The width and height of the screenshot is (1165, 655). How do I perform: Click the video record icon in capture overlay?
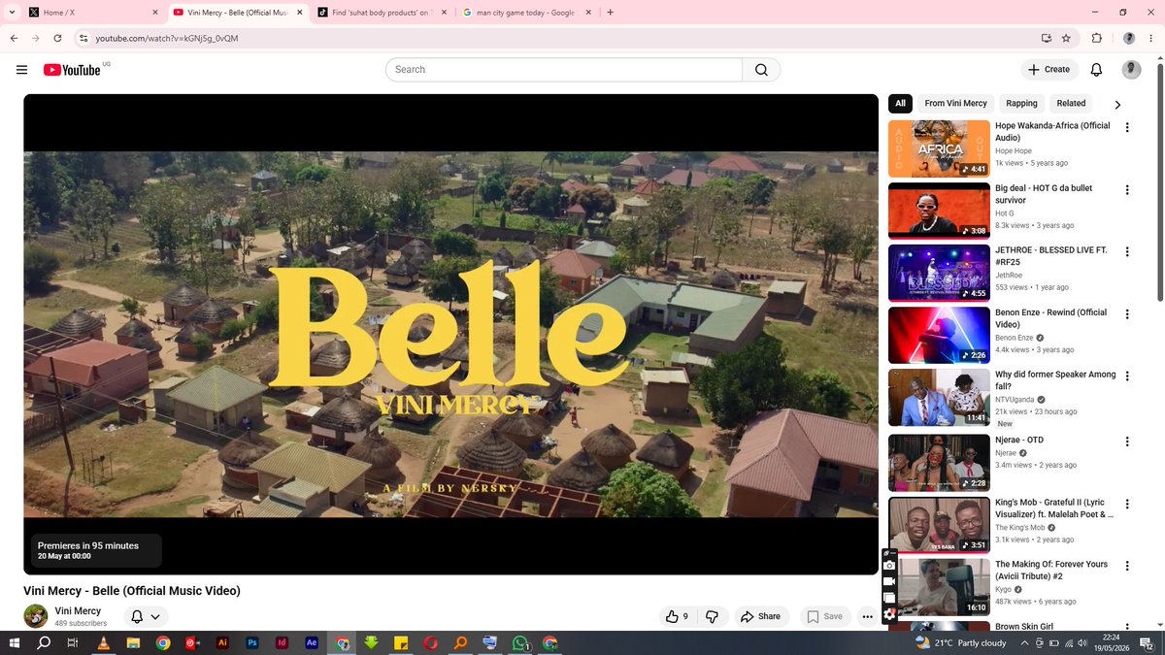pos(889,581)
